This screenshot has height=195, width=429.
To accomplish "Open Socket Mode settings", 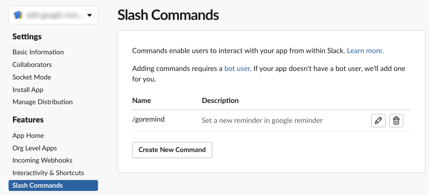I will pyautogui.click(x=32, y=77).
